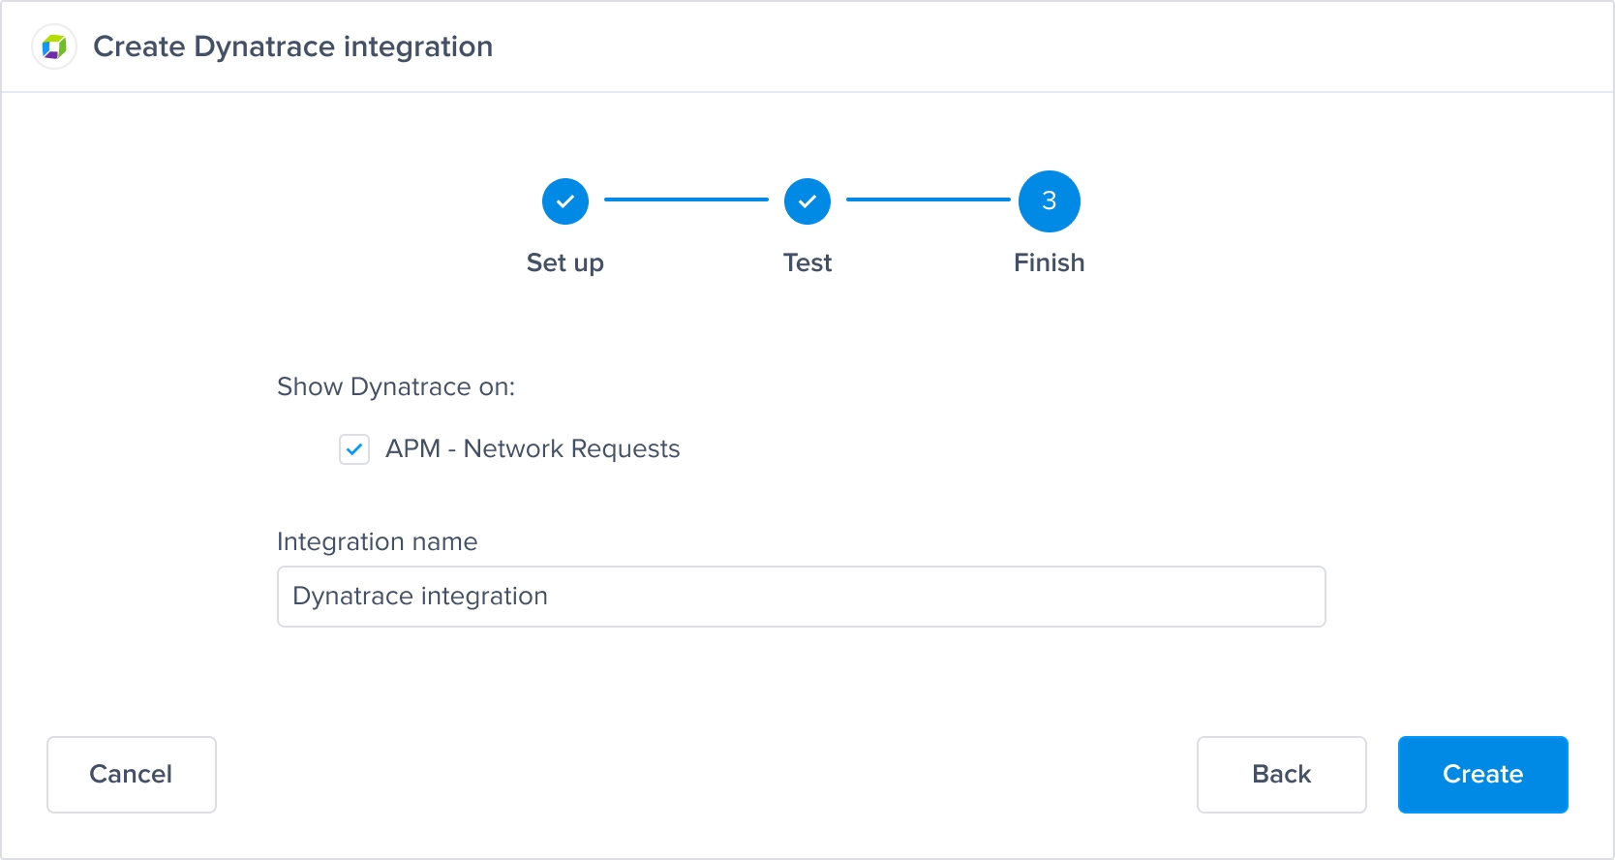
Task: Click the 'Dynatrace integration' text inside the name field
Action: (420, 597)
